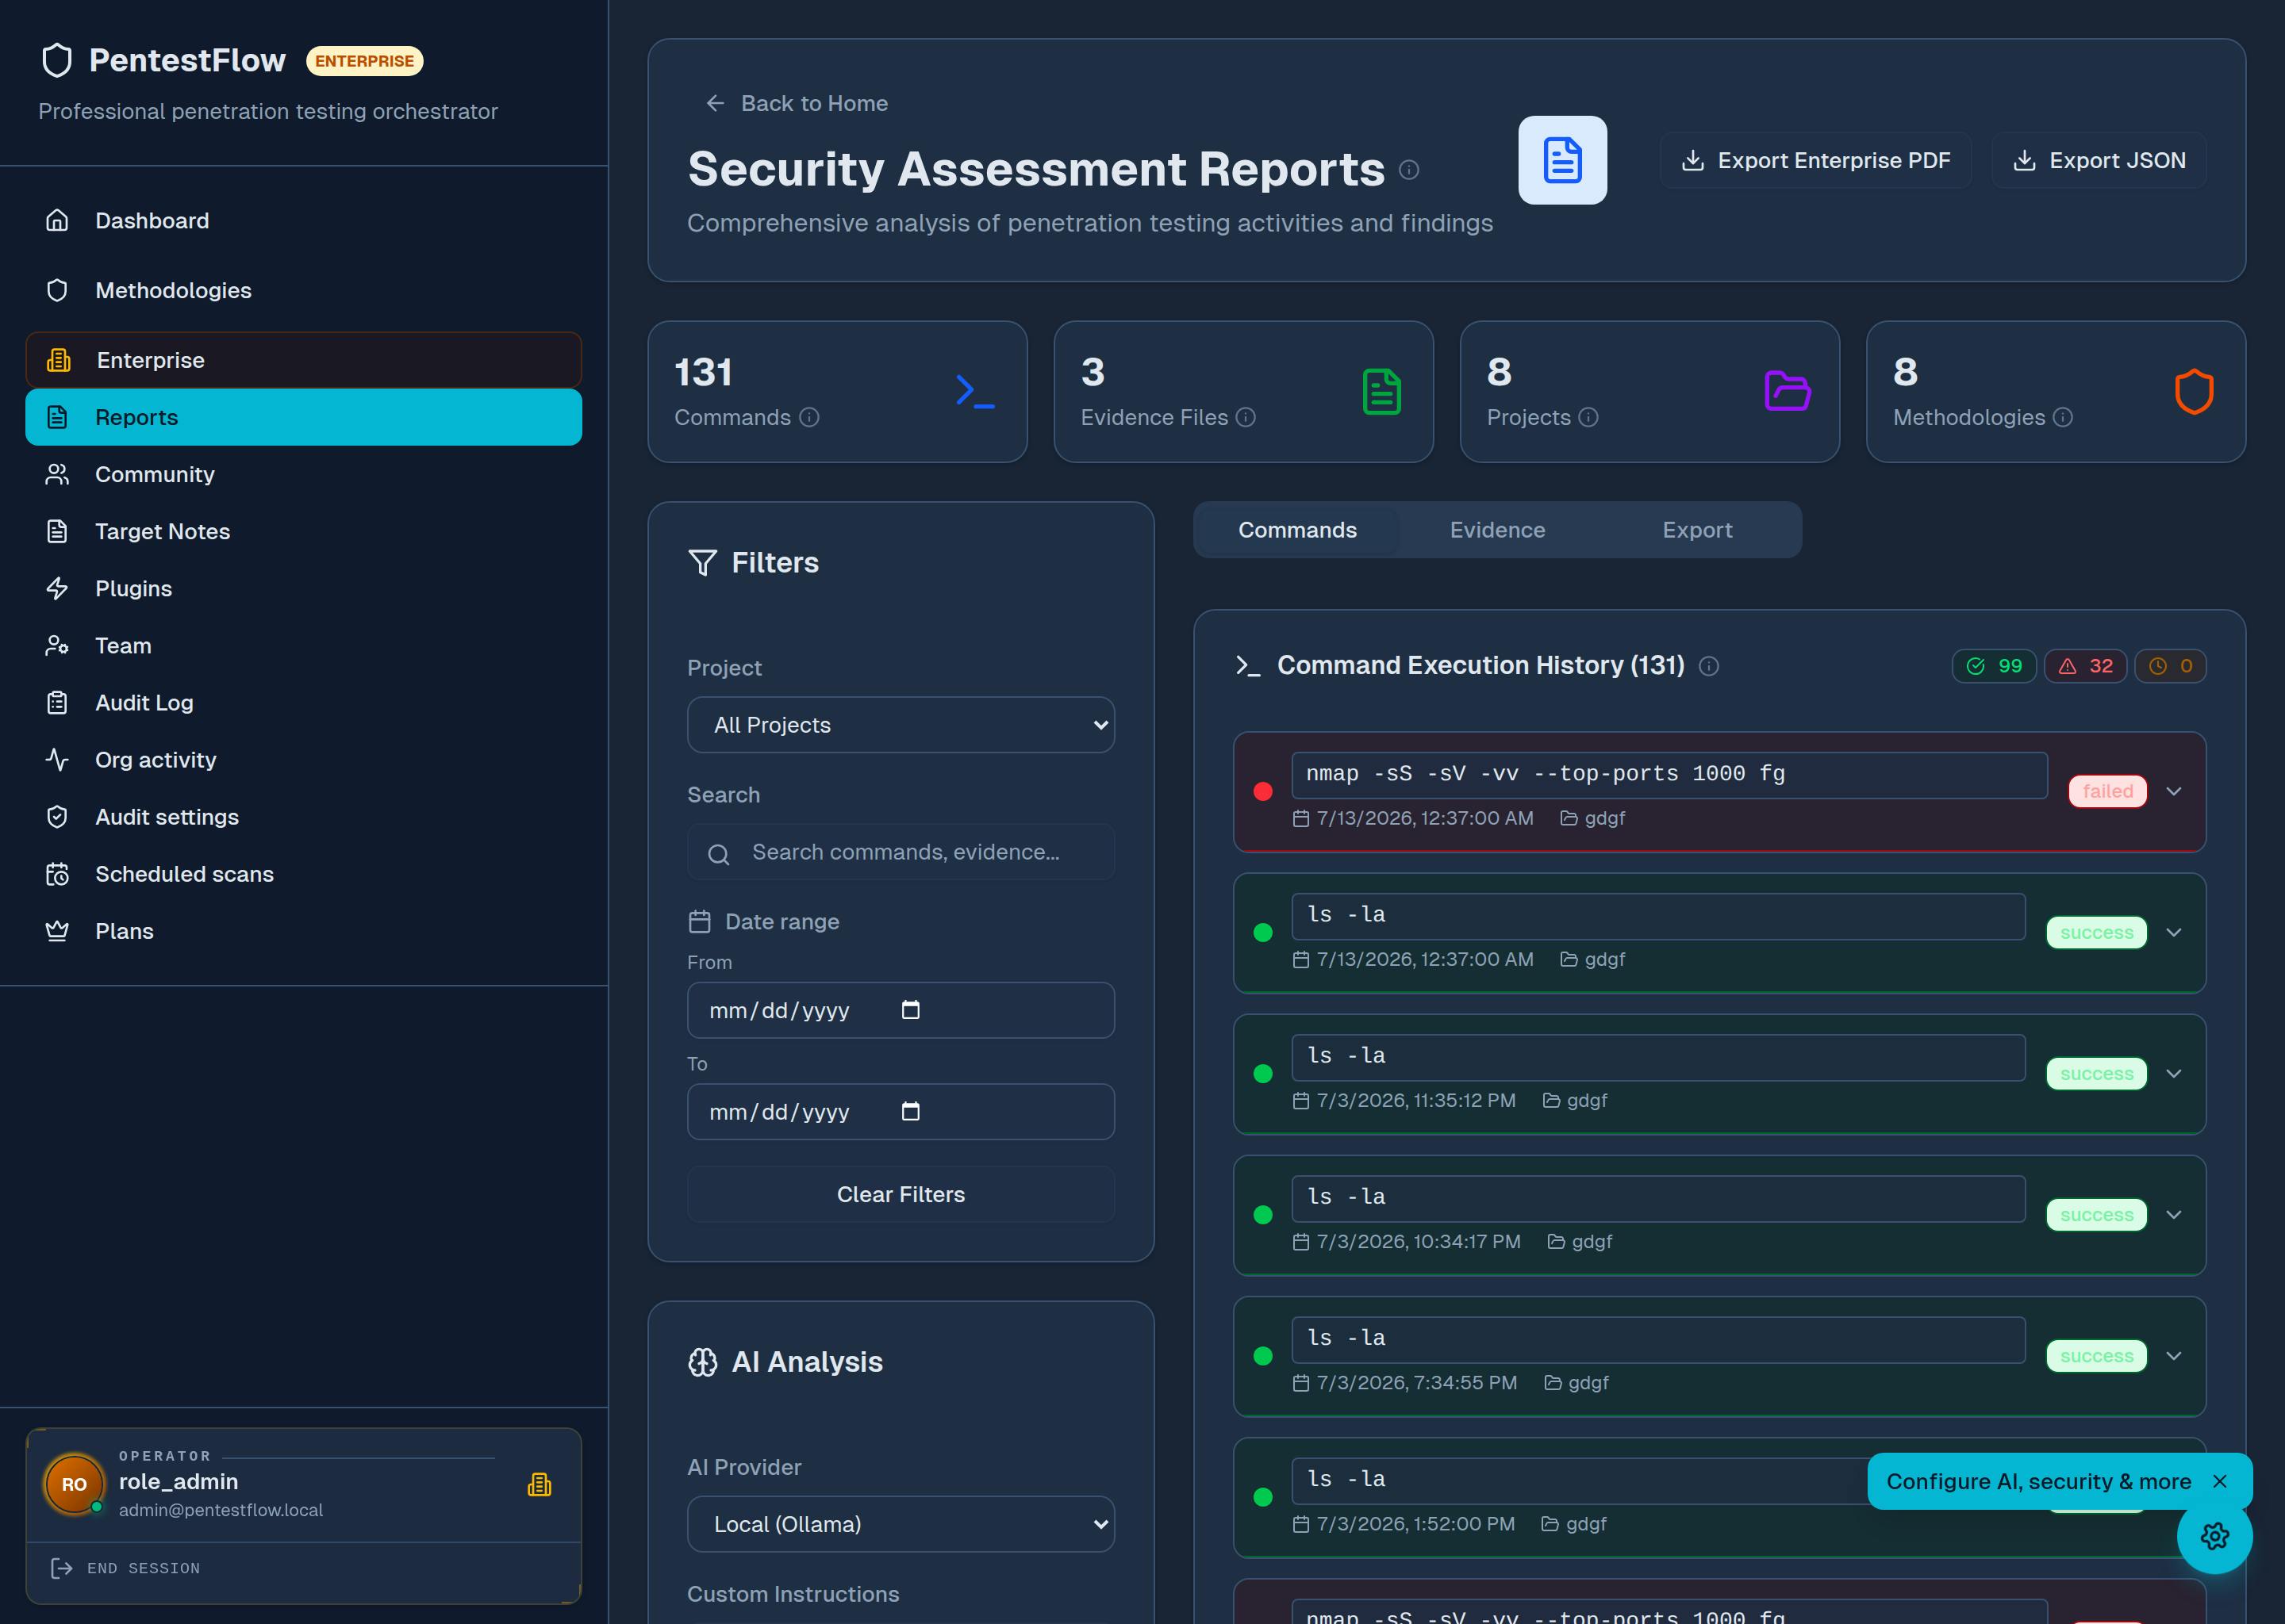Viewport: 2285px width, 1624px height.
Task: Open Target Notes page
Action: tap(303, 531)
